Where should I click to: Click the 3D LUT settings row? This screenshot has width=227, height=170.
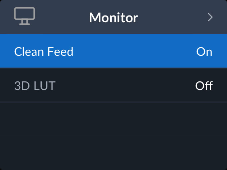tap(114, 86)
